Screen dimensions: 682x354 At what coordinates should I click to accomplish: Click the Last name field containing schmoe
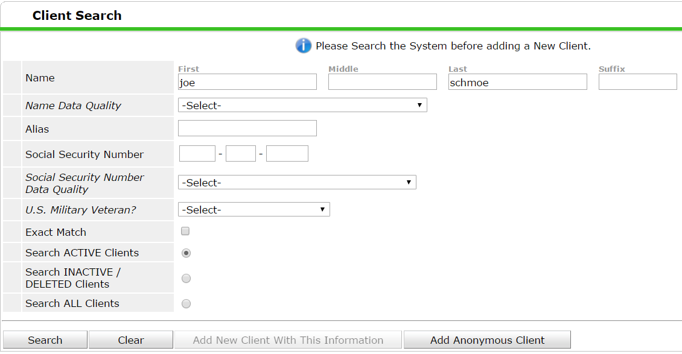tap(518, 82)
